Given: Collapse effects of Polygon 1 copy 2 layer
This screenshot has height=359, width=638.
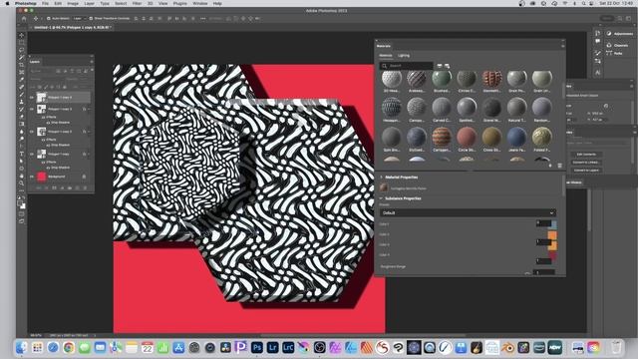Looking at the screenshot, I should point(90,132).
